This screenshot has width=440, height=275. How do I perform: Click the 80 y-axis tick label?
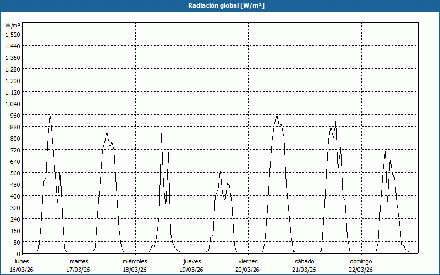(16, 242)
